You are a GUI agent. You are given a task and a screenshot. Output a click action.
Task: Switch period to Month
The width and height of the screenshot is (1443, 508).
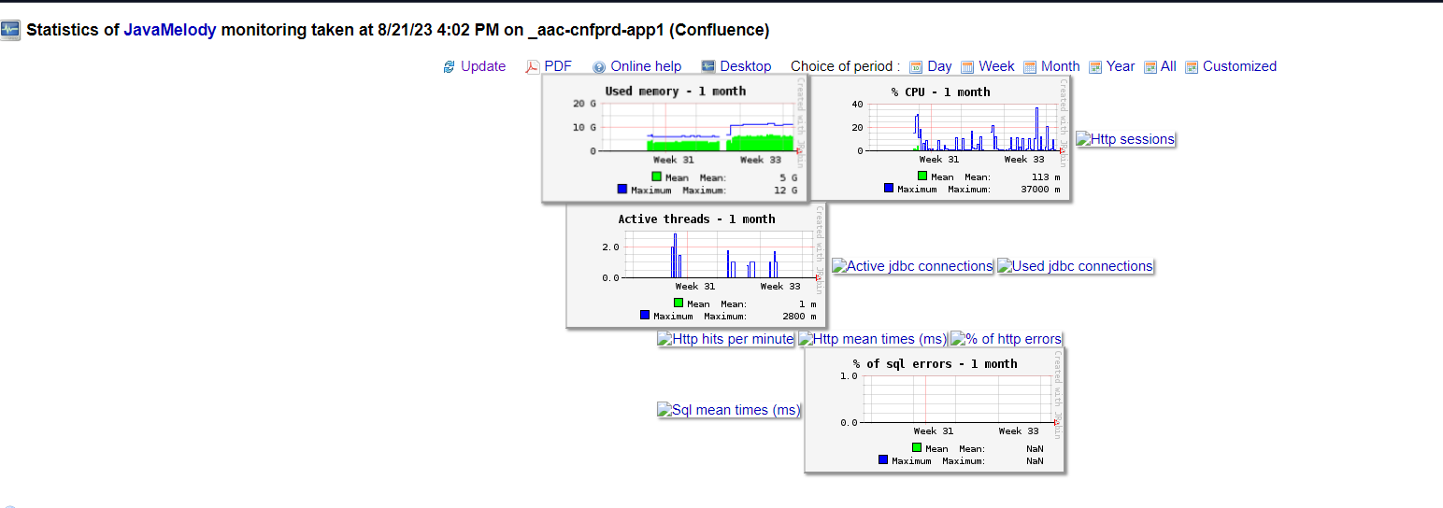point(1061,66)
